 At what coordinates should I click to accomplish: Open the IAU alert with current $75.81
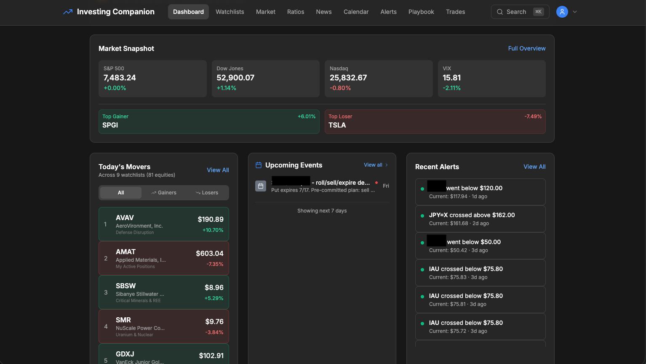tap(480, 300)
